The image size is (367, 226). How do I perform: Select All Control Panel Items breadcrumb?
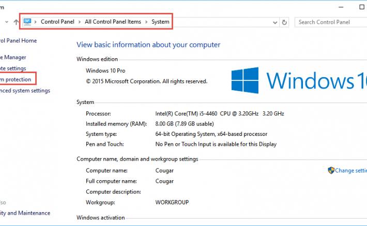pyautogui.click(x=113, y=22)
